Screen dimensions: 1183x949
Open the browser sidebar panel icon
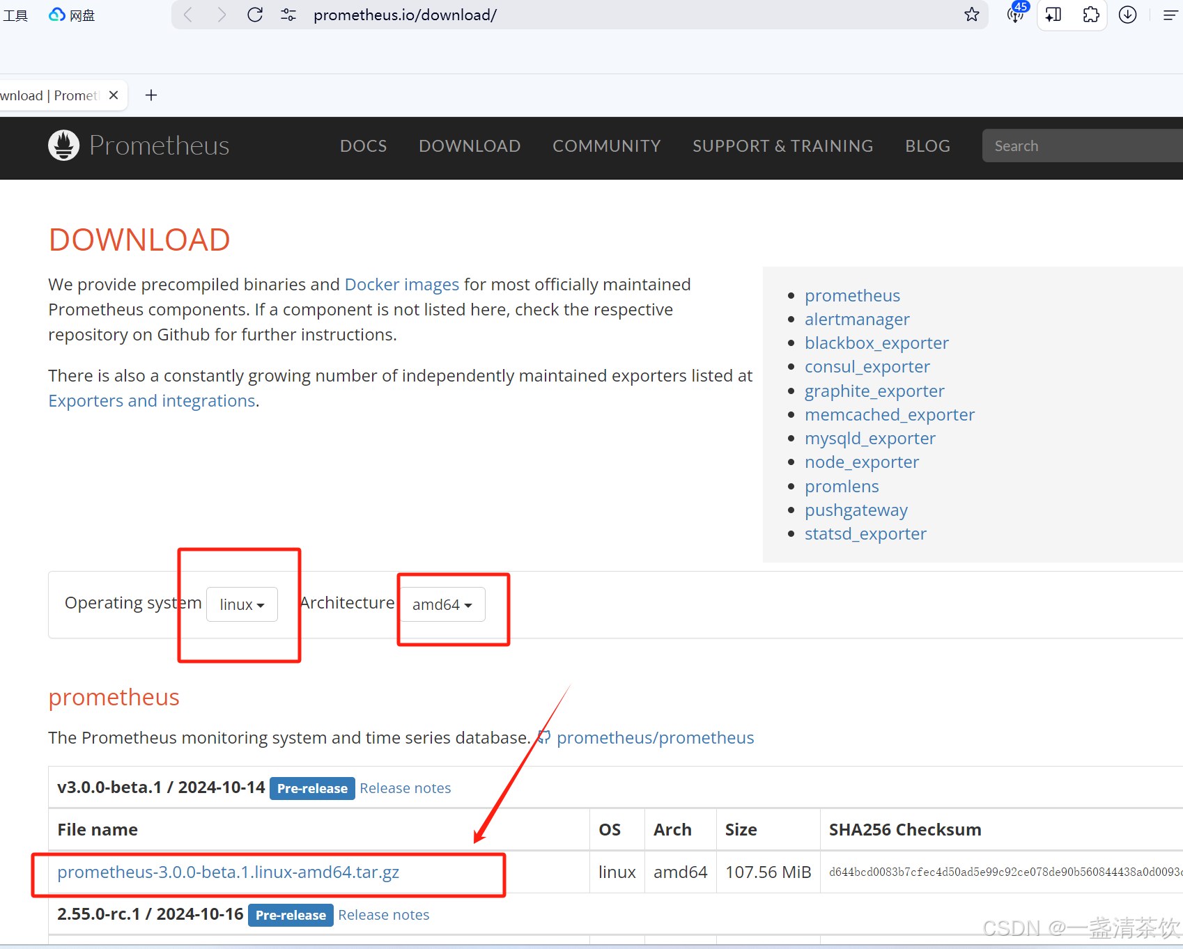coord(1054,15)
